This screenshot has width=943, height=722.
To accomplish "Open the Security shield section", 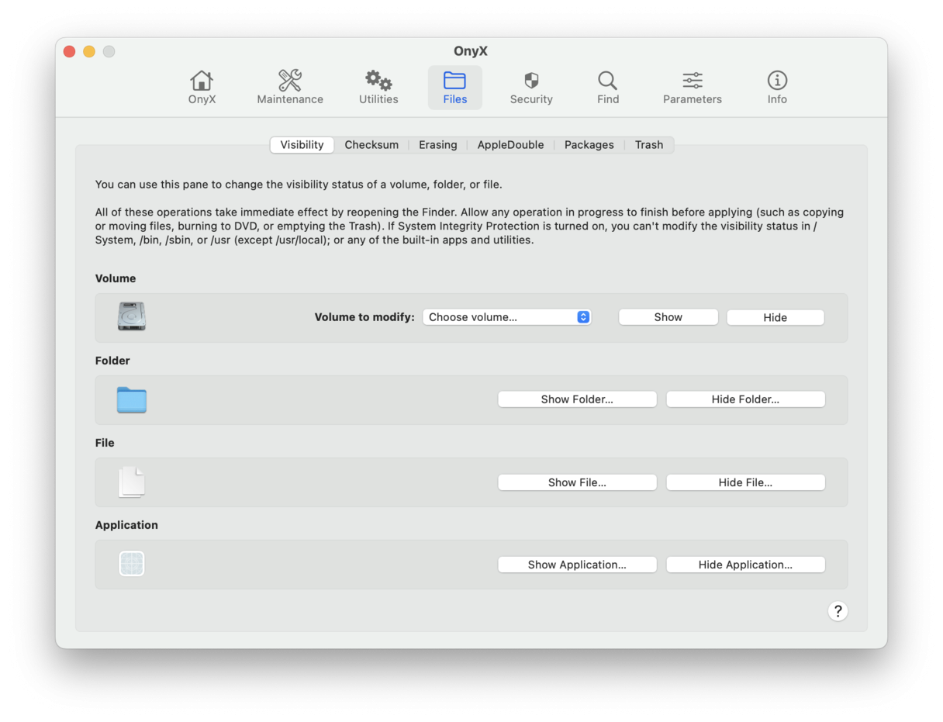I will point(531,85).
